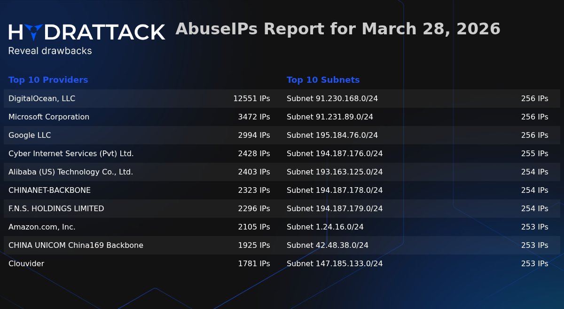Select Subnet 91.230.168.0/24
Screen dimensions: 564x309
click(x=332, y=99)
